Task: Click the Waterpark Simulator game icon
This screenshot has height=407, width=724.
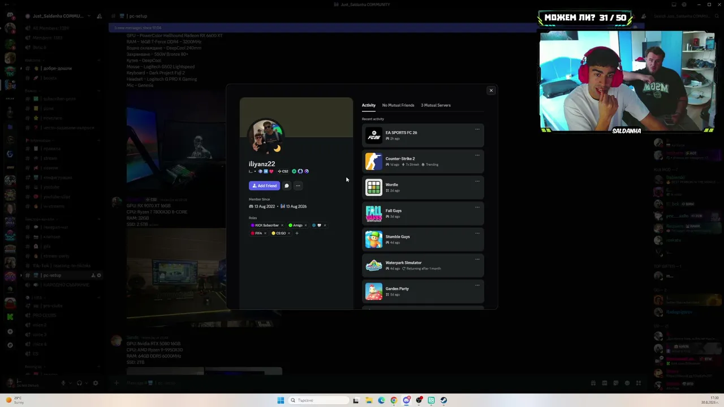Action: click(x=373, y=266)
